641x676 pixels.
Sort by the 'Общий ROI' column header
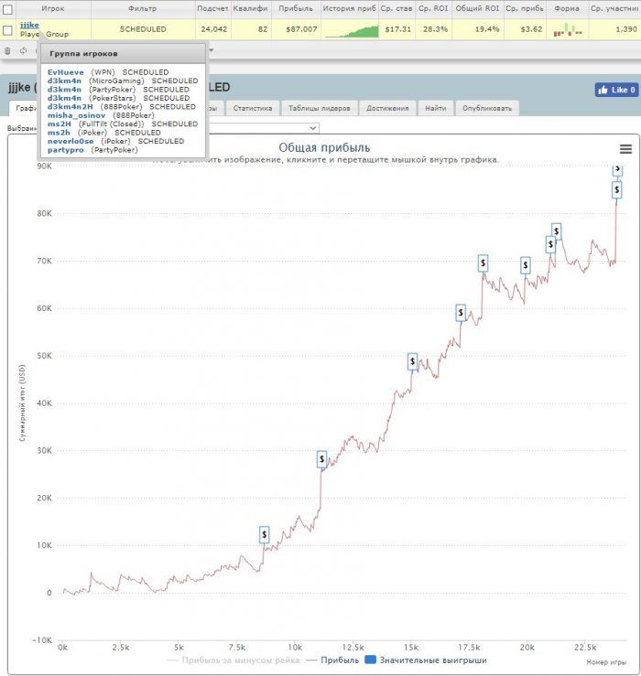[477, 8]
